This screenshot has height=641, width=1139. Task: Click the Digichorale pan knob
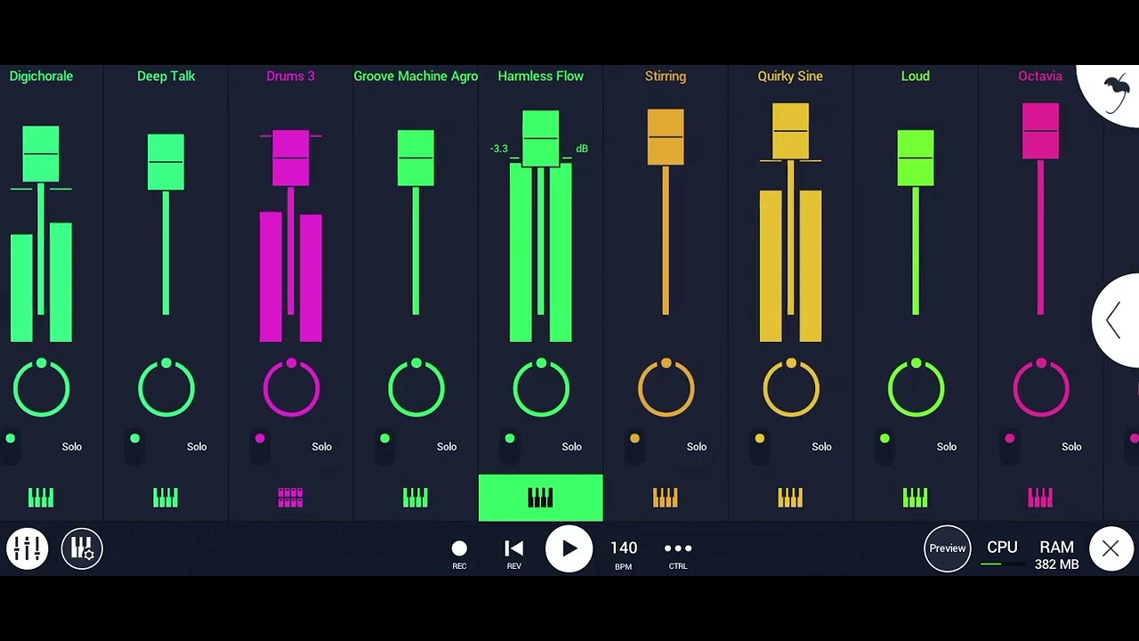(x=41, y=388)
